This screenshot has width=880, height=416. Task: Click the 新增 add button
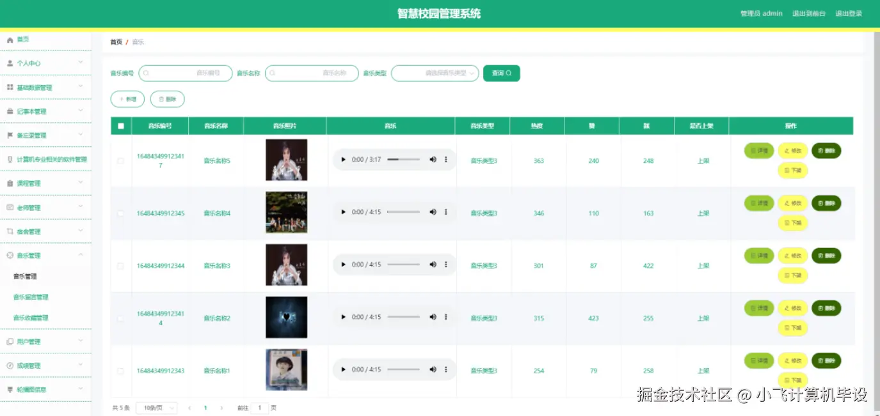point(127,99)
